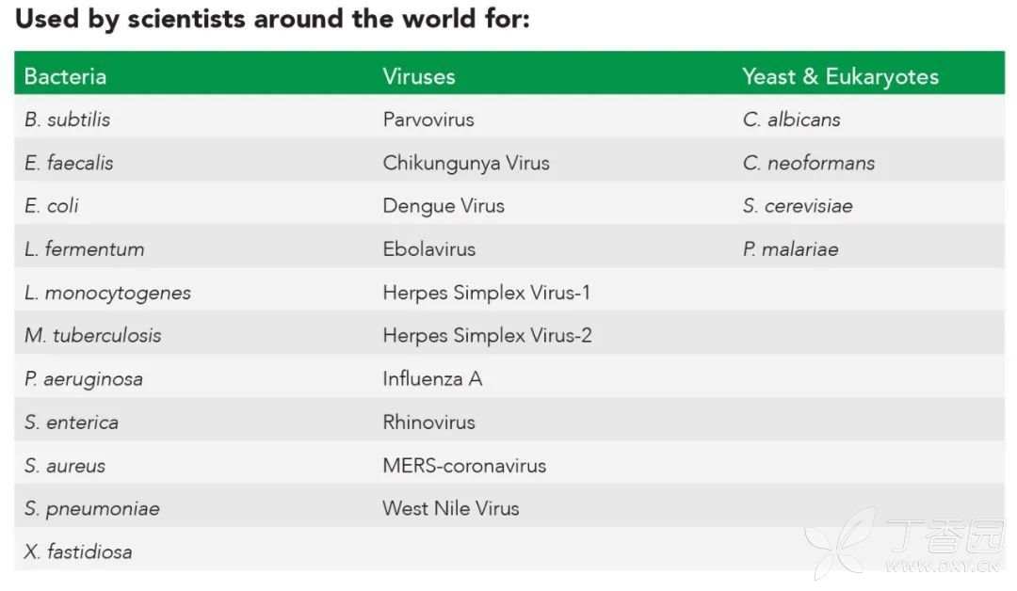Click the M. tuberculosis entry
The height and width of the screenshot is (591, 1017).
click(92, 336)
